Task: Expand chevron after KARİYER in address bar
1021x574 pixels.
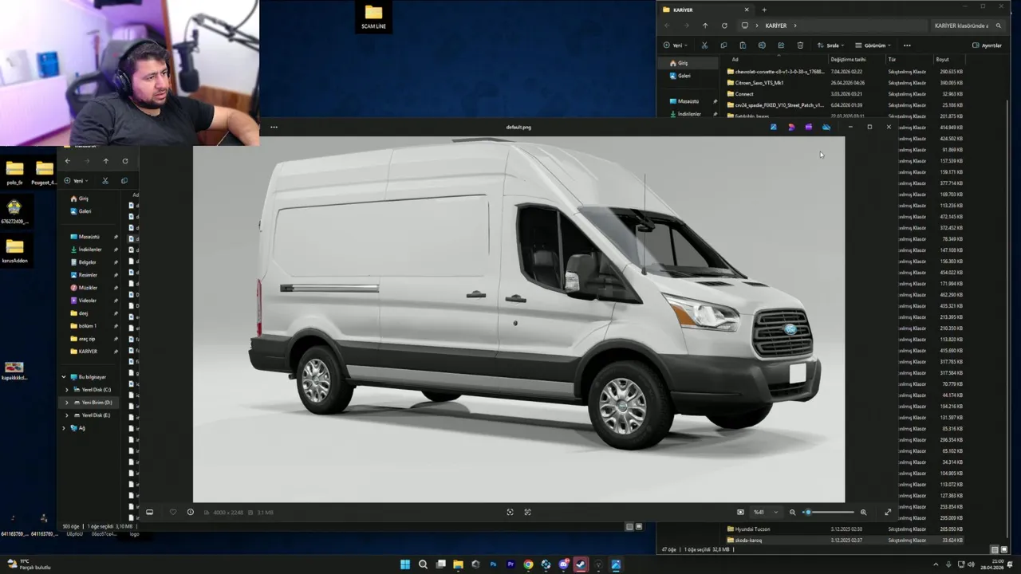Action: point(795,26)
